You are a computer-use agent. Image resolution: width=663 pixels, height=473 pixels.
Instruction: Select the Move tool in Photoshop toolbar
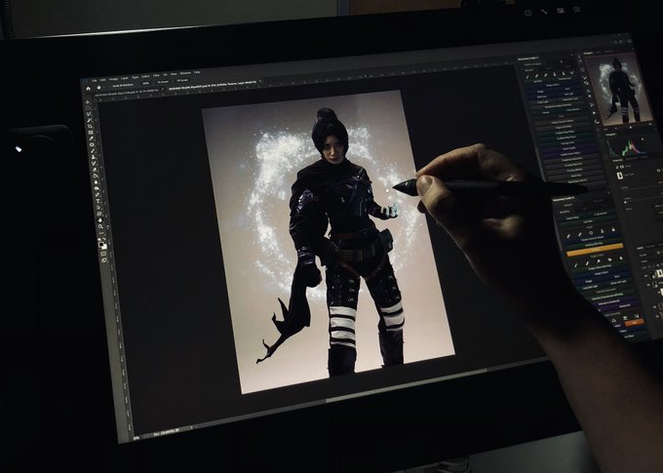pyautogui.click(x=87, y=102)
